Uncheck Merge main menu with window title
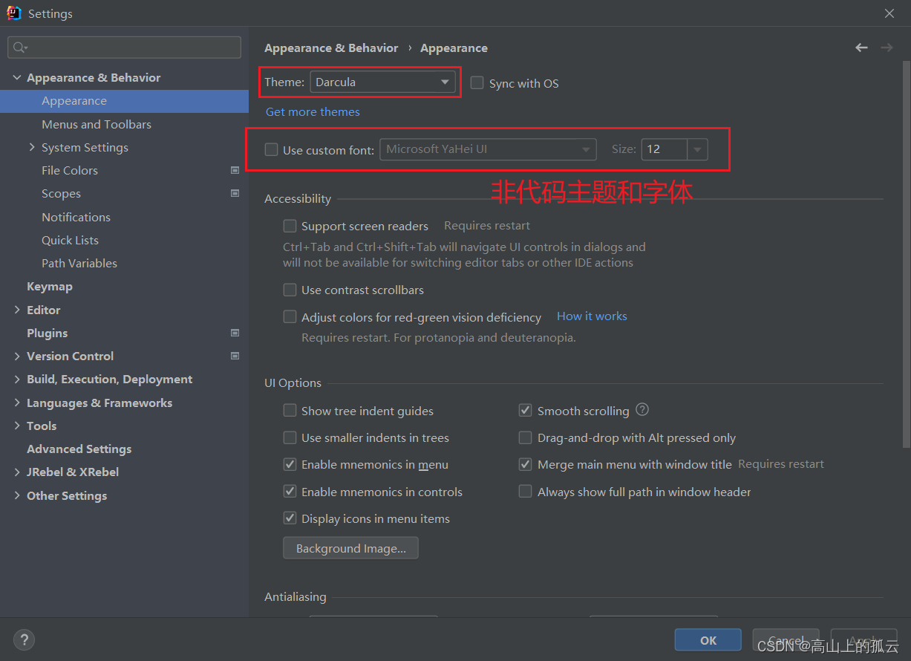The image size is (911, 661). pos(525,464)
